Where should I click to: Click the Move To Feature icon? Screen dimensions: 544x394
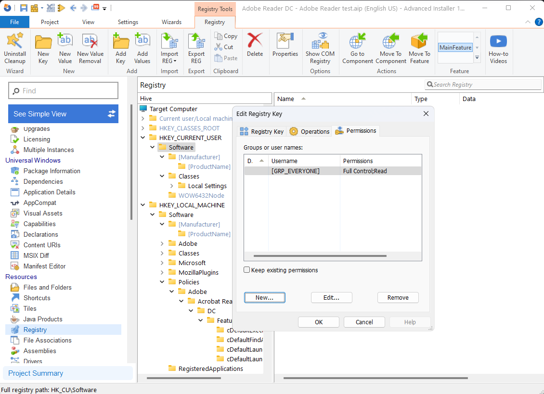419,49
